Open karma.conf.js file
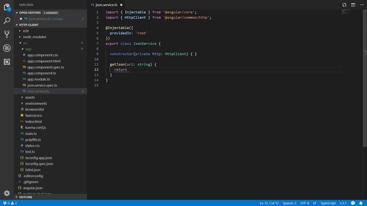The image size is (367, 206). (36, 128)
